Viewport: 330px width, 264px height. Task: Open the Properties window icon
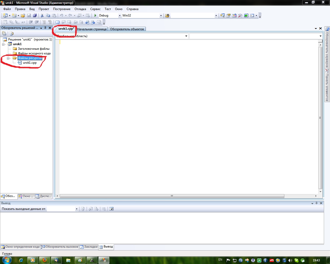pyautogui.click(x=228, y=15)
